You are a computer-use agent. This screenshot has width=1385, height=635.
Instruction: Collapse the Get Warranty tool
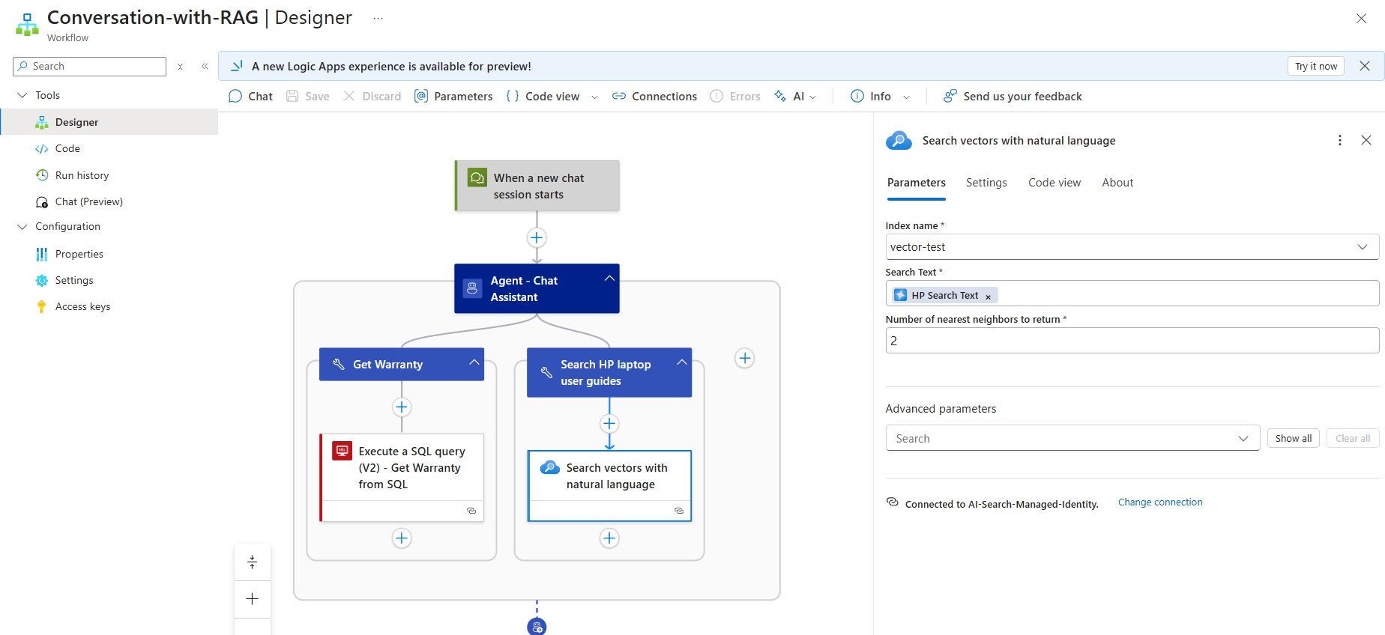click(x=474, y=362)
